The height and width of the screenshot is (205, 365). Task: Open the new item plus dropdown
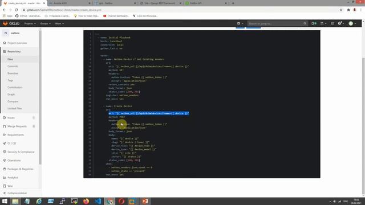tap(240, 23)
